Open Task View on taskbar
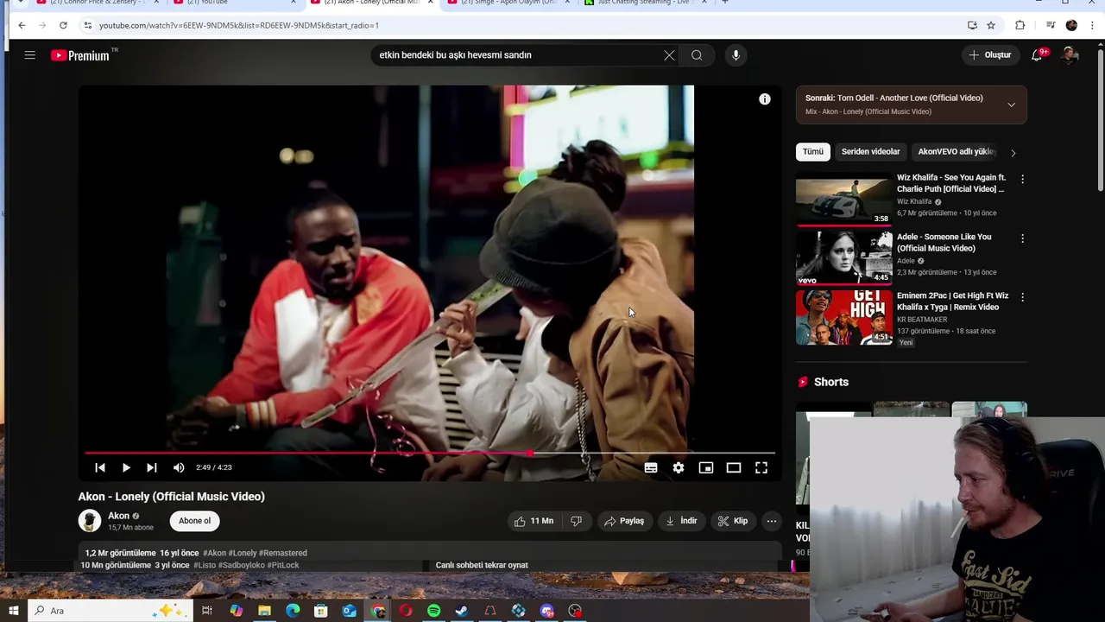The height and width of the screenshot is (622, 1105). click(x=207, y=611)
